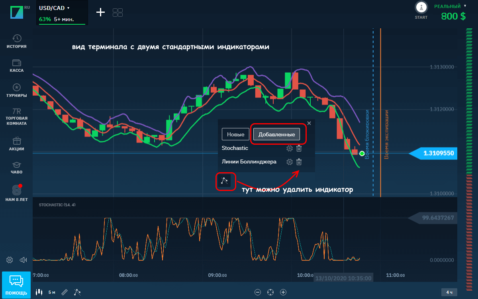Delete the Stochastic indicator with trash icon
The height and width of the screenshot is (299, 478).
pyautogui.click(x=299, y=148)
